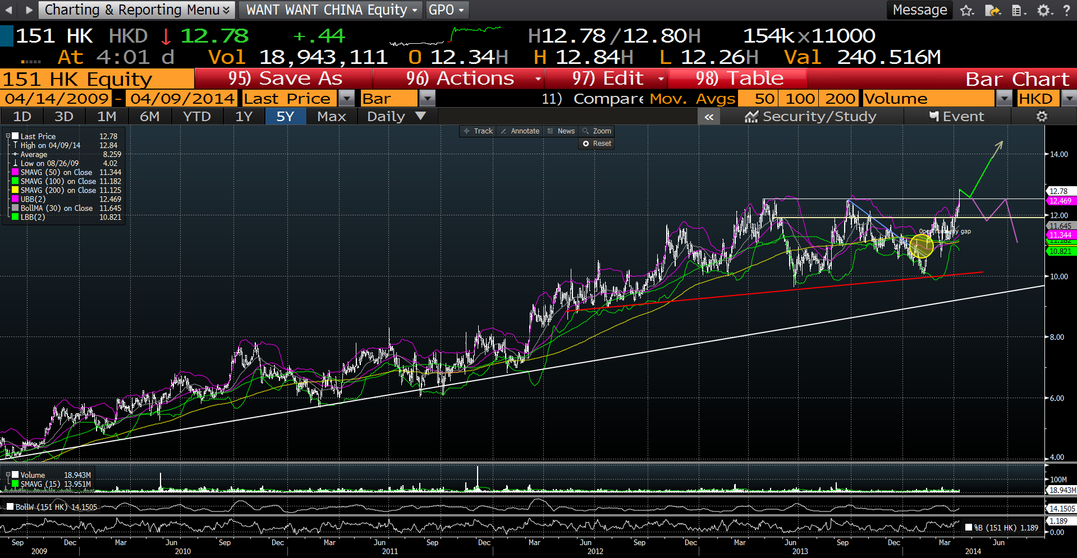Collapse panel with double chevron icon
This screenshot has height=558, width=1077.
point(709,117)
